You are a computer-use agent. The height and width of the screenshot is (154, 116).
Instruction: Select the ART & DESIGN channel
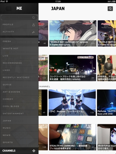click(x=19, y=92)
